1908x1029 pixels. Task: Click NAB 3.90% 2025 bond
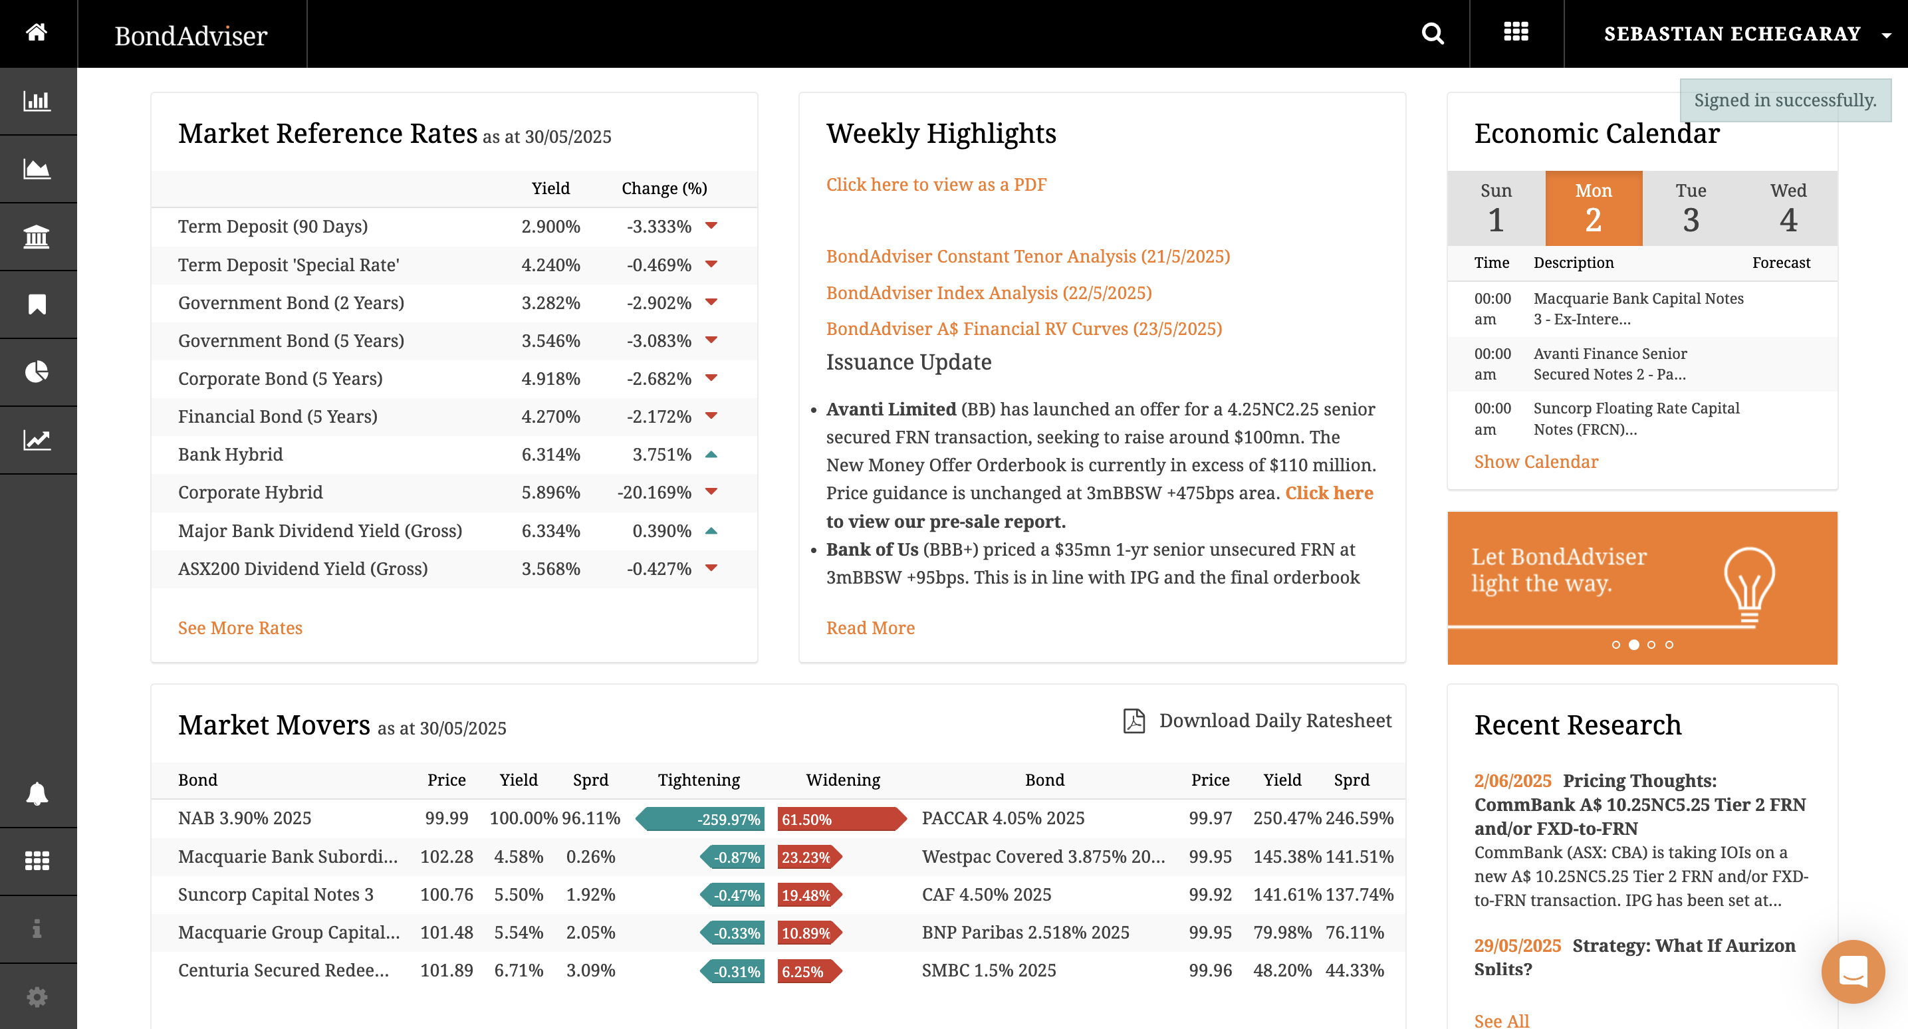coord(245,818)
